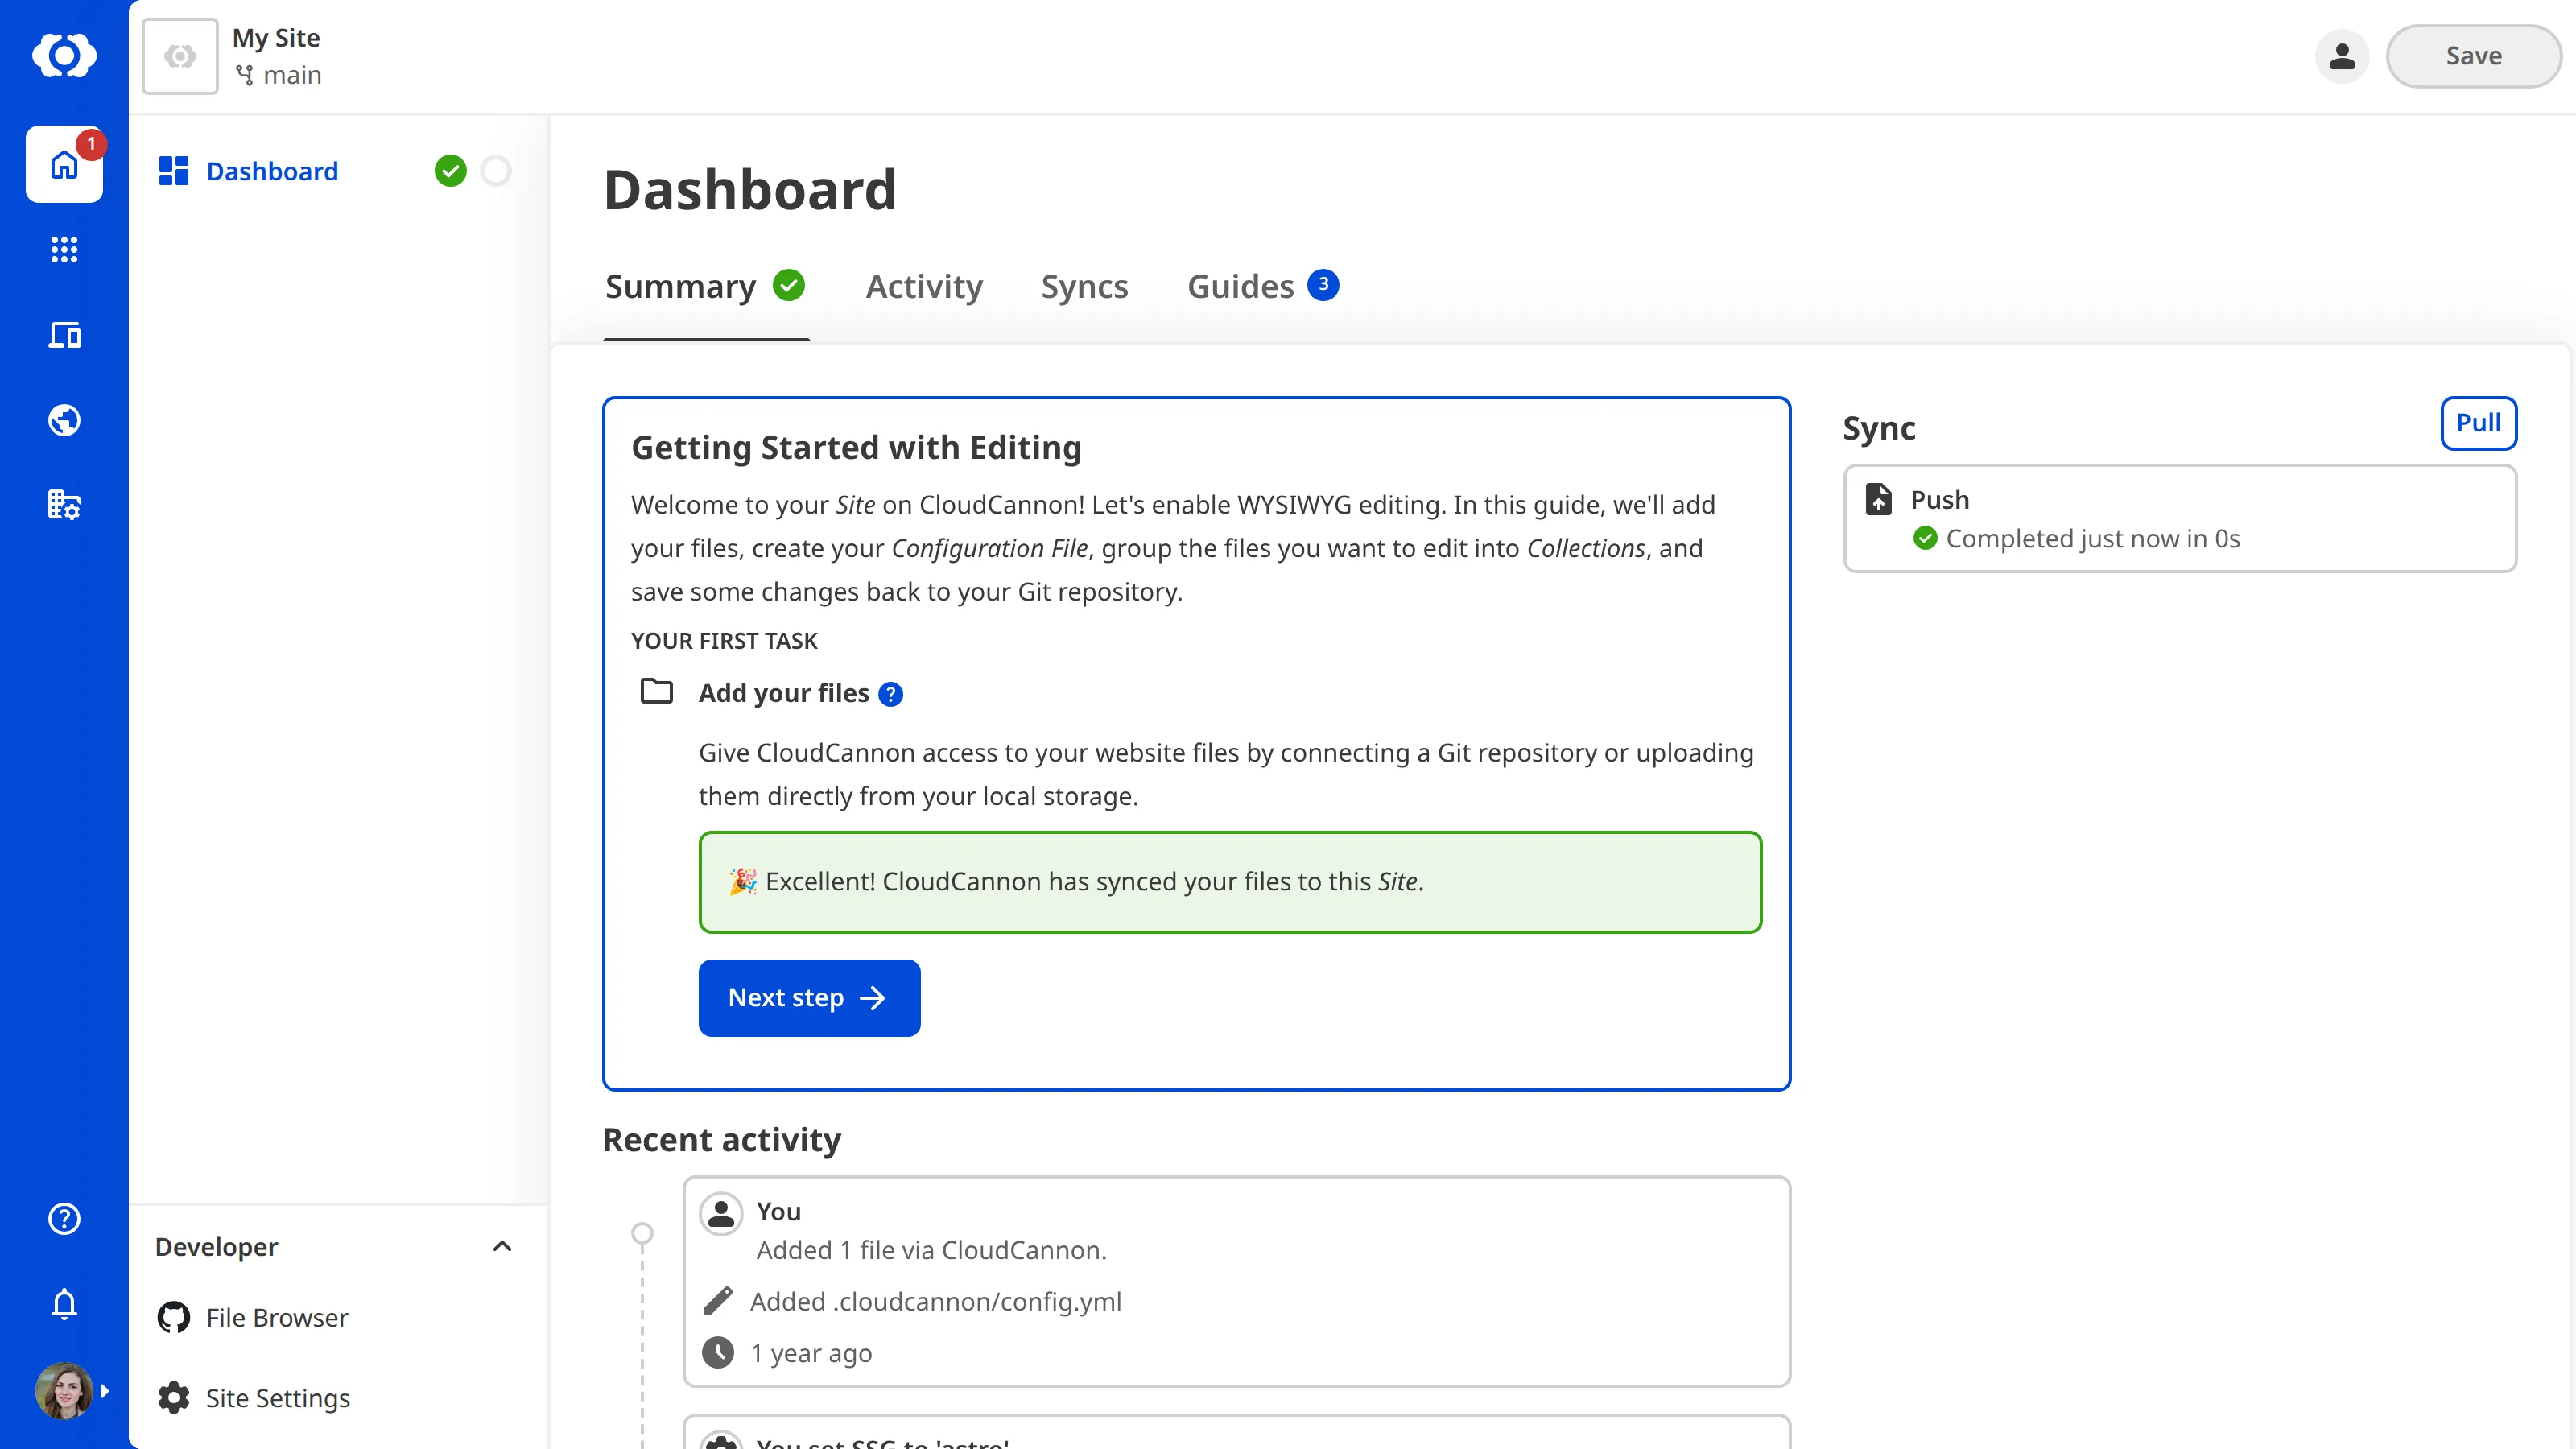
Task: Click the My Site title text
Action: 276,38
